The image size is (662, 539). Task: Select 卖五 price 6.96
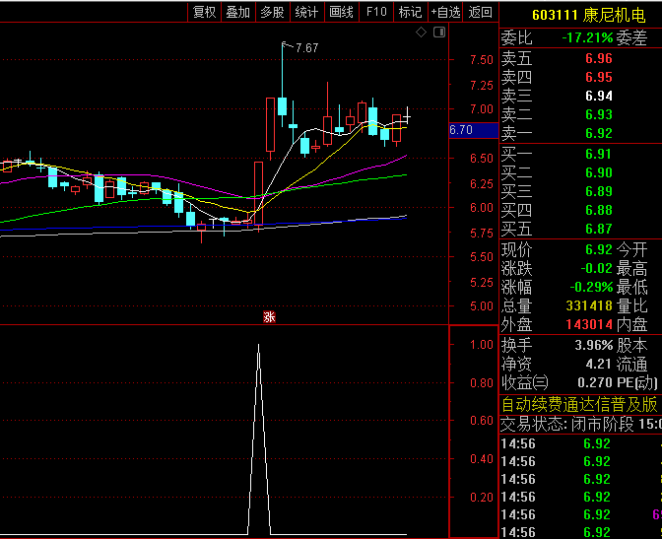pyautogui.click(x=599, y=58)
